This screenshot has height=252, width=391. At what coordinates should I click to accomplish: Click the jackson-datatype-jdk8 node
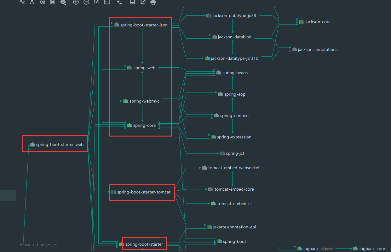(x=231, y=15)
